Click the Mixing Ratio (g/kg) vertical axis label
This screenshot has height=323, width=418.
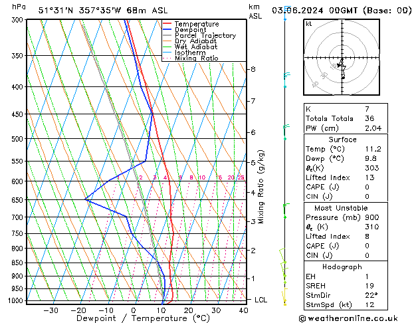261,187
